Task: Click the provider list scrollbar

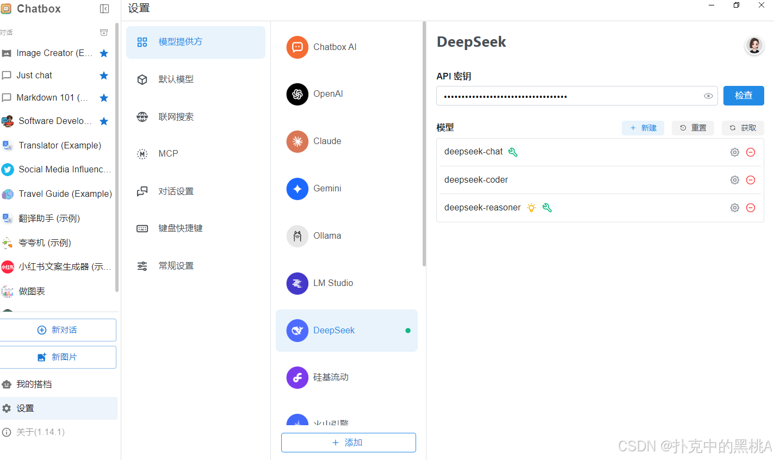Action: 424,144
